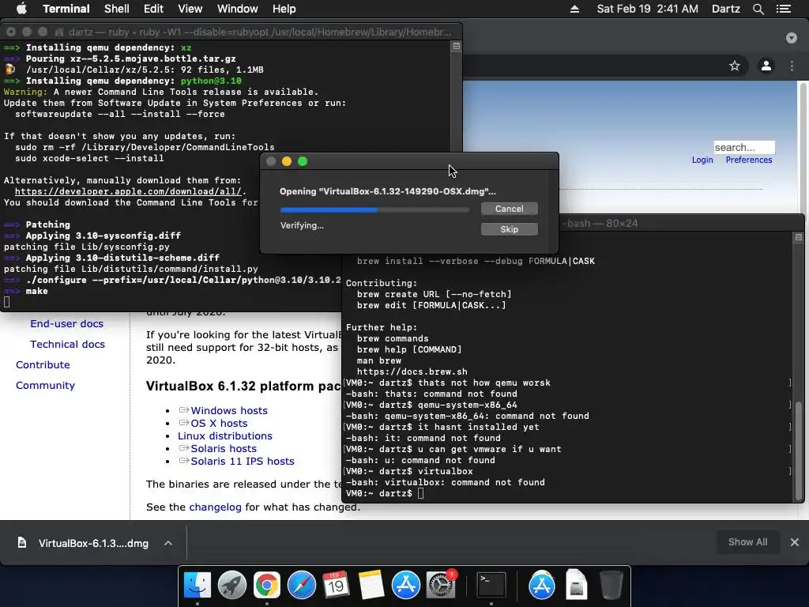Screen dimensions: 809x607
Task: Skip verifying the disk image
Action: click(510, 229)
